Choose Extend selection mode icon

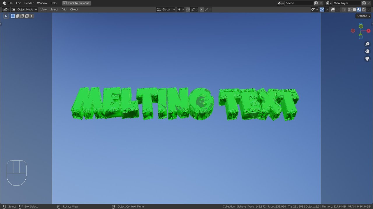18,16
